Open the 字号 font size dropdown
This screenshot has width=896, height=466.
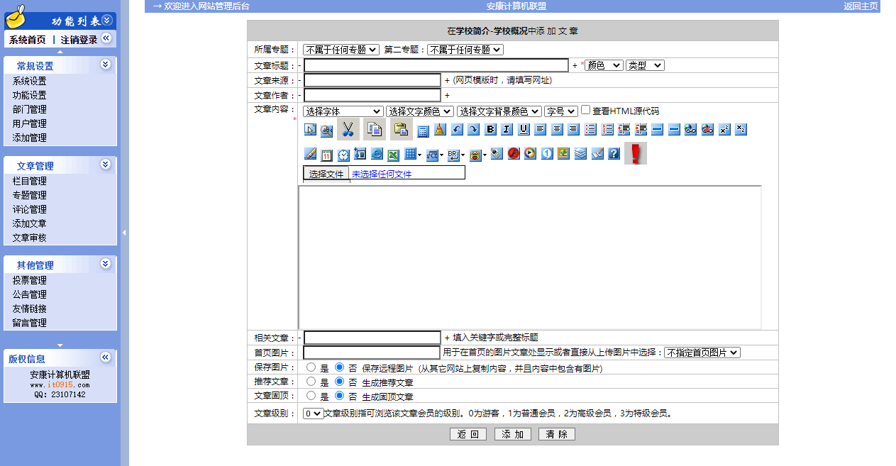tap(560, 111)
